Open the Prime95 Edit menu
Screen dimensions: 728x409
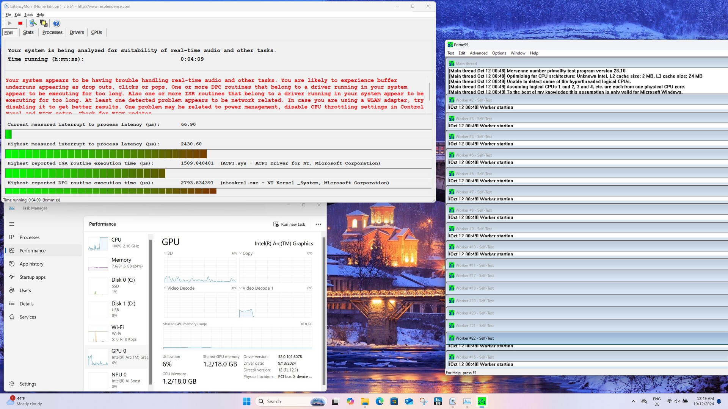(x=462, y=53)
